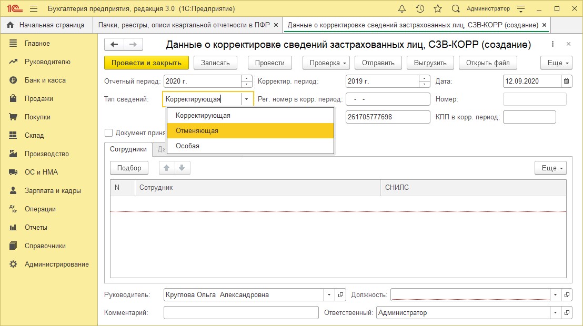Click the Подбор button
This screenshot has width=583, height=326.
pos(129,168)
